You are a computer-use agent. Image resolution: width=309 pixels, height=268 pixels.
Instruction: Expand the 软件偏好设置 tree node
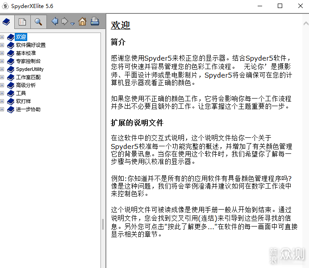click(2, 45)
